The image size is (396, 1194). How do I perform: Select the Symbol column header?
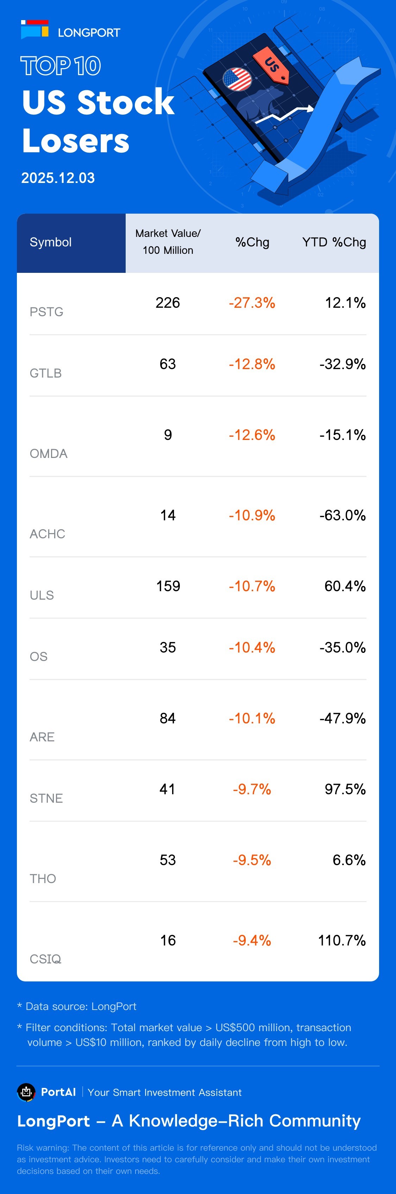pyautogui.click(x=51, y=242)
